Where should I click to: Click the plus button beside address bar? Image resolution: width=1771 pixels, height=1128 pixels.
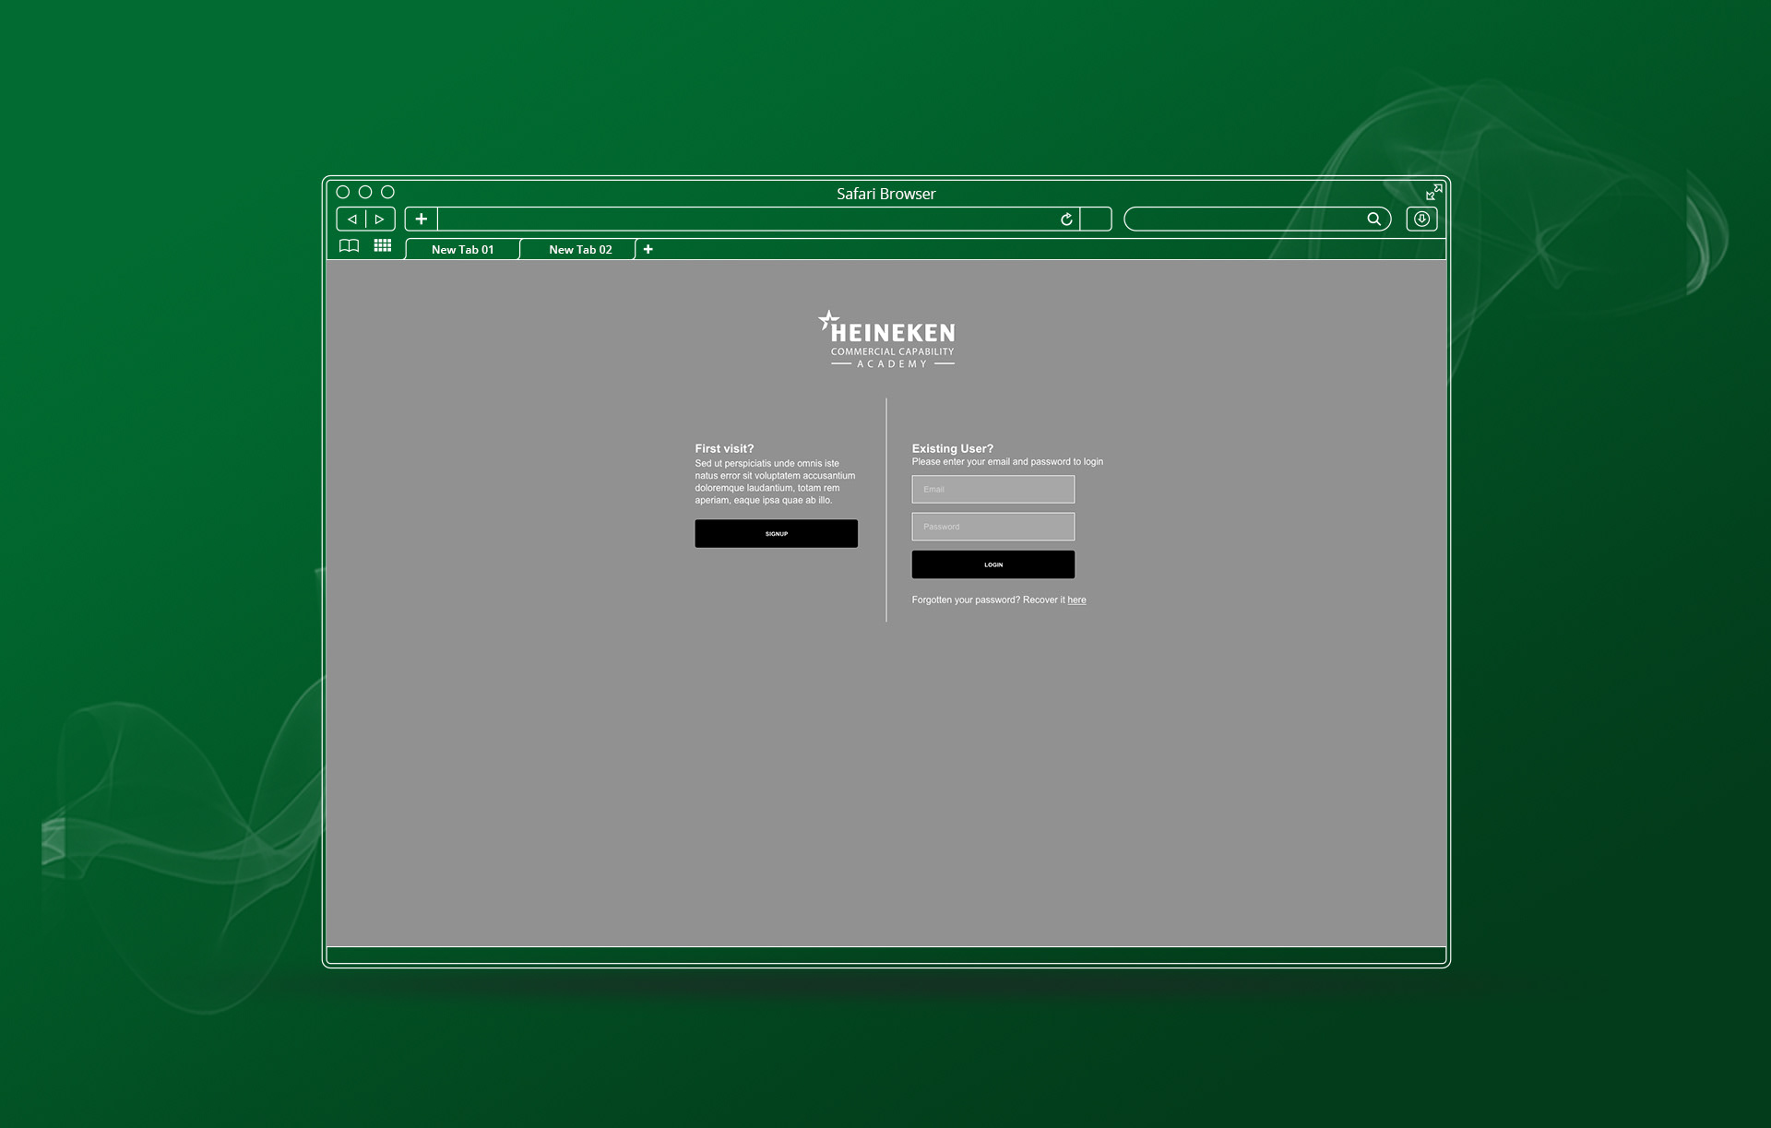(422, 220)
